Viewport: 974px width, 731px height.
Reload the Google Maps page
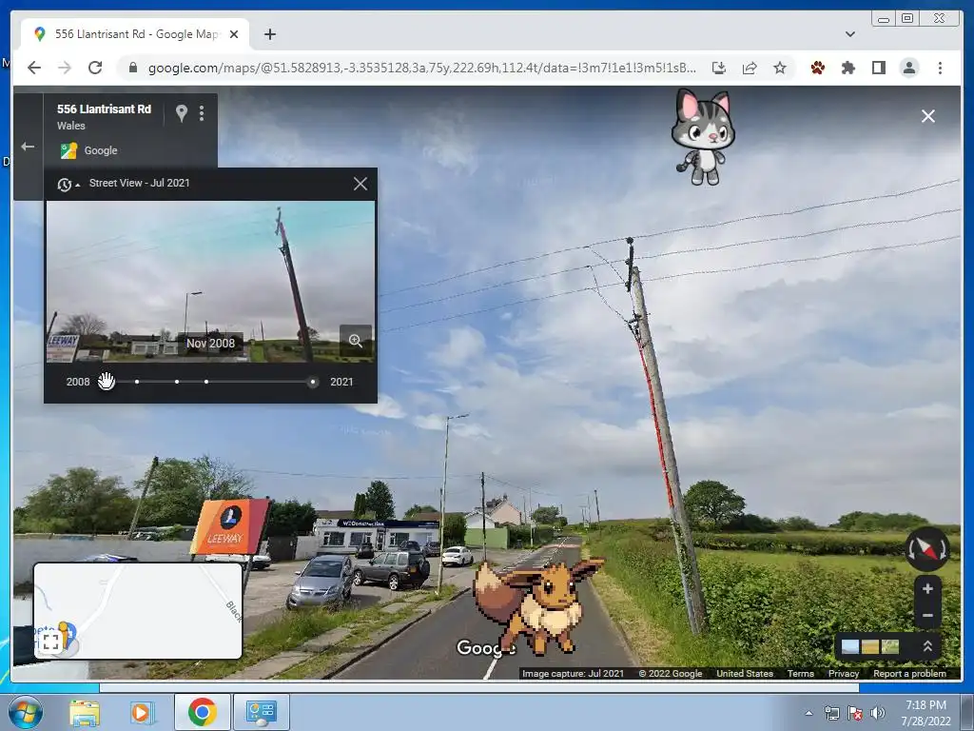(95, 68)
